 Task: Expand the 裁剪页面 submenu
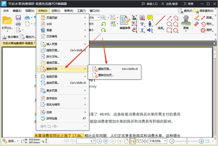63,77
